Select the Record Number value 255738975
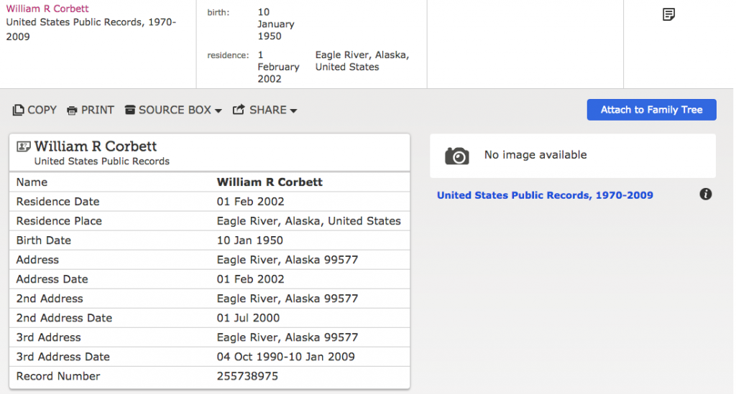 coord(247,376)
